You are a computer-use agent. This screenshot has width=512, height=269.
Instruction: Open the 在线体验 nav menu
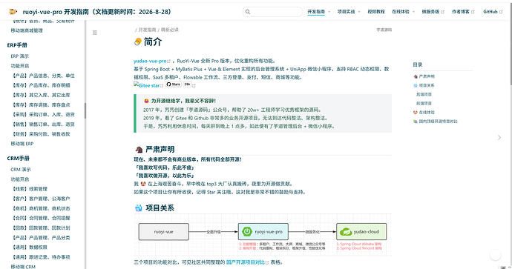point(401,12)
